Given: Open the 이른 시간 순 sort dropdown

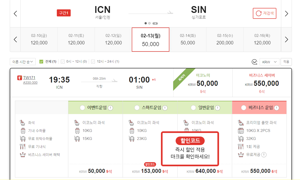Looking at the screenshot, I should tap(23, 61).
